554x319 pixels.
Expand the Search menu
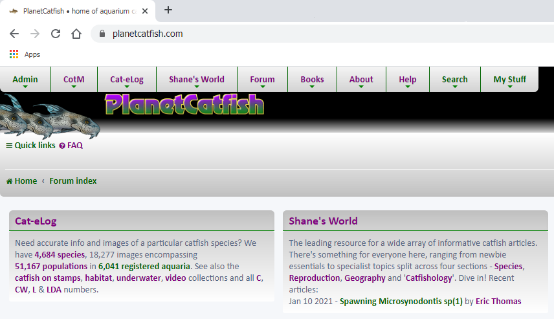455,80
